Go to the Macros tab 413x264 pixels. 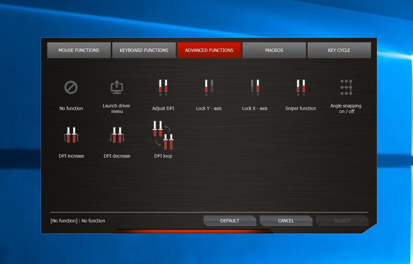274,50
